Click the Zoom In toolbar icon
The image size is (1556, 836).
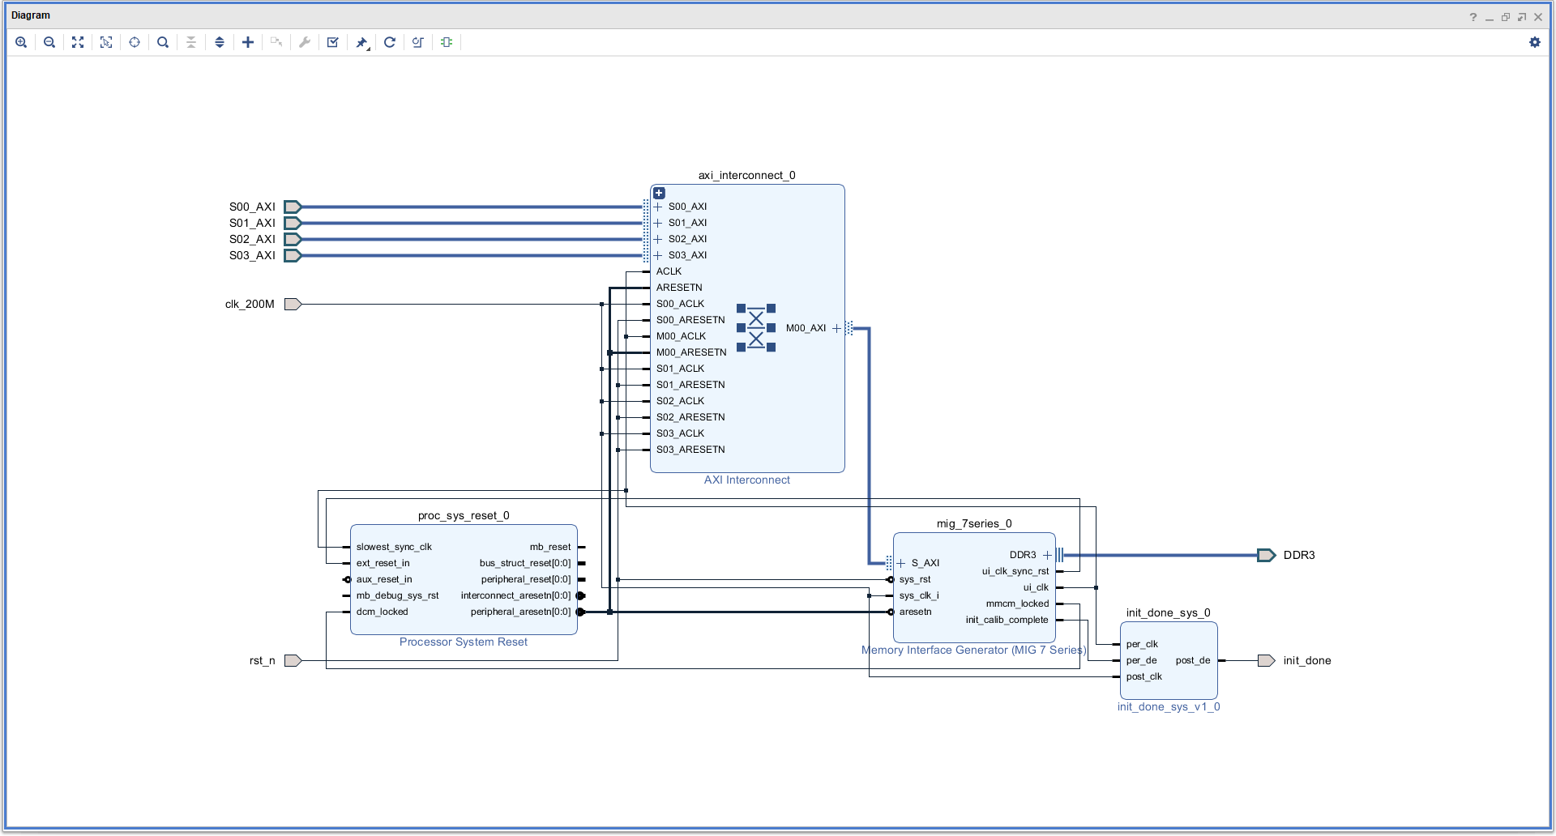click(x=21, y=42)
